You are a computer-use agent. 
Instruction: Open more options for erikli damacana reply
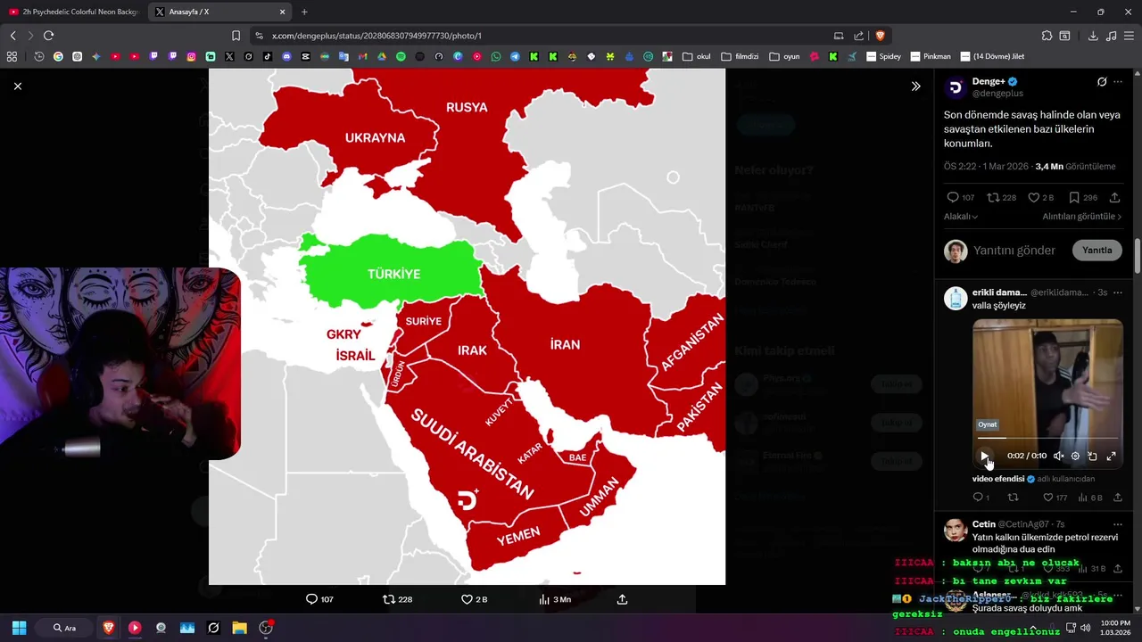(1118, 292)
